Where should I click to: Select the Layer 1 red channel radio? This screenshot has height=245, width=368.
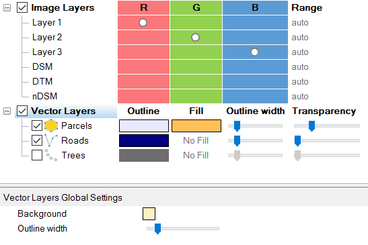point(143,23)
